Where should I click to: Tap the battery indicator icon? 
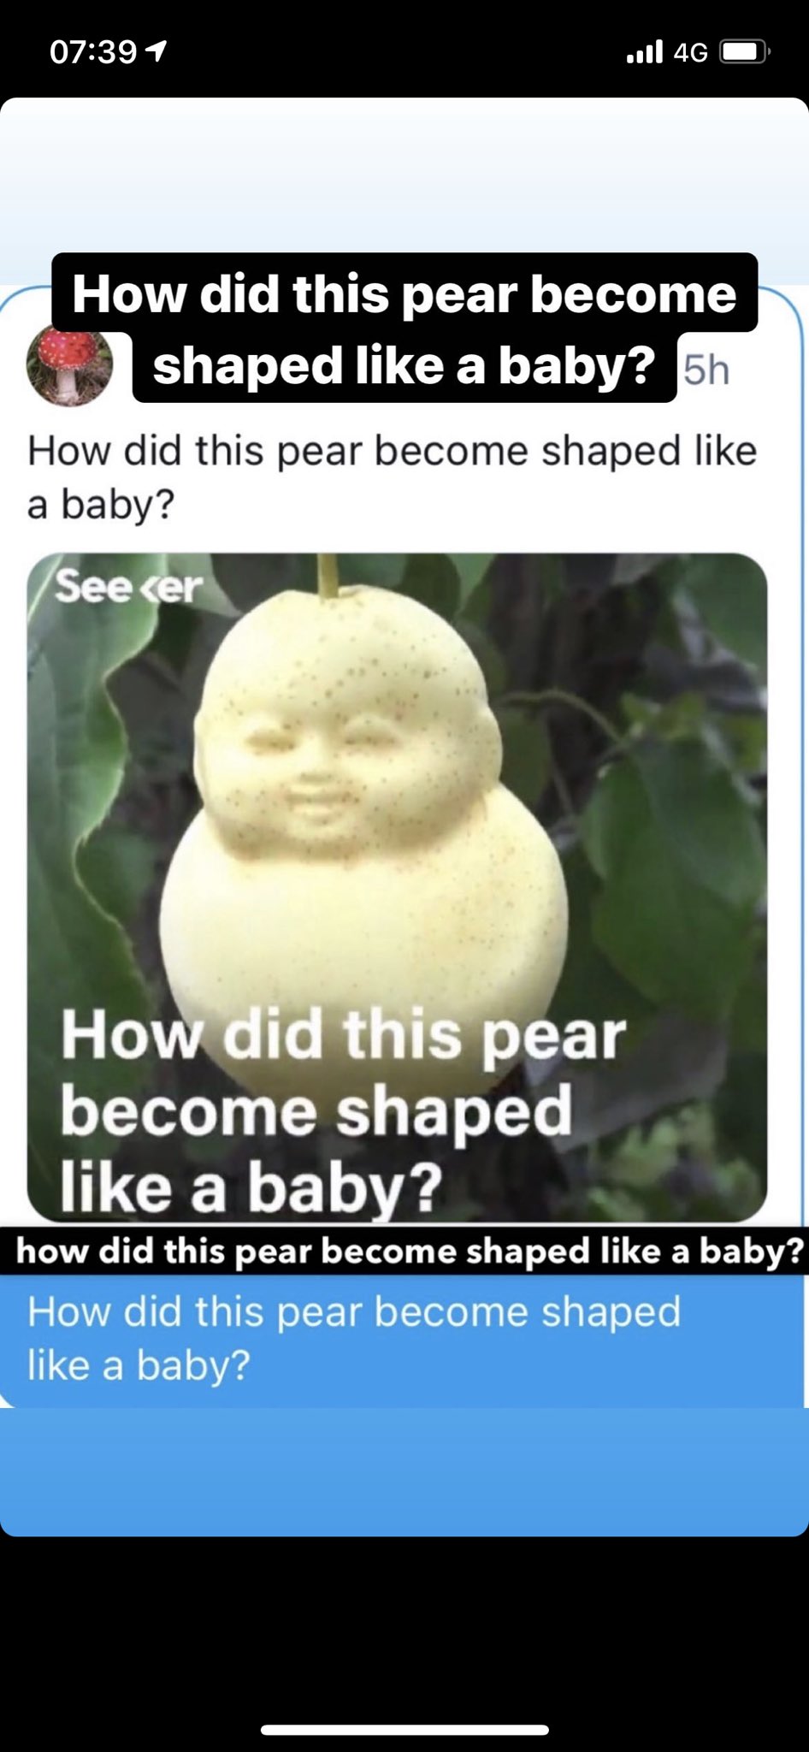745,52
